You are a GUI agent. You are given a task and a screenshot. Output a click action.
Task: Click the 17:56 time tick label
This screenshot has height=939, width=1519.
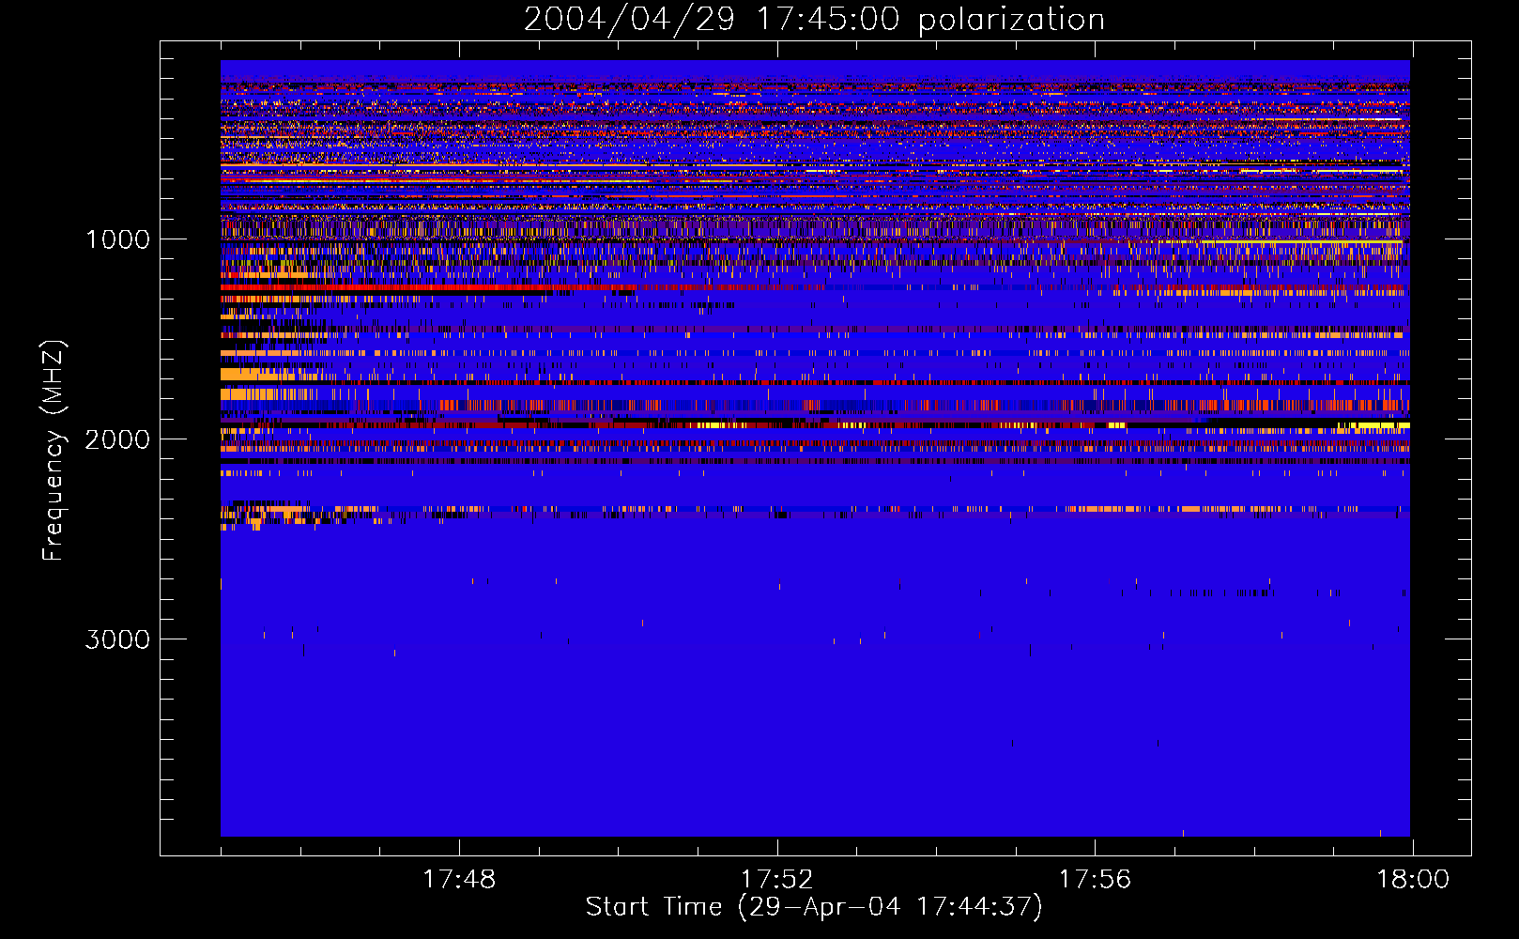[1096, 880]
